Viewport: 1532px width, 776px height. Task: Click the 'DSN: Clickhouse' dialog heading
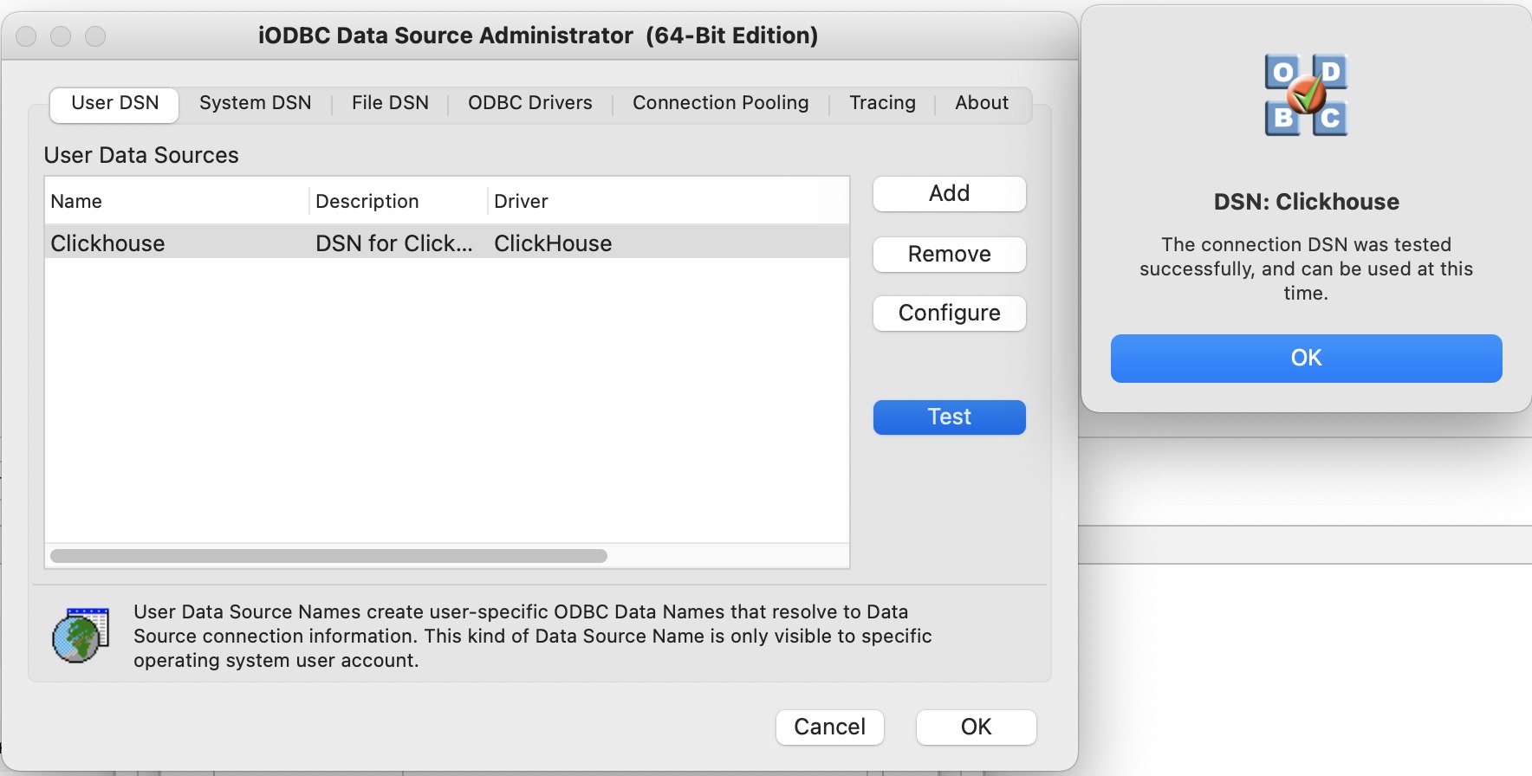tap(1307, 202)
